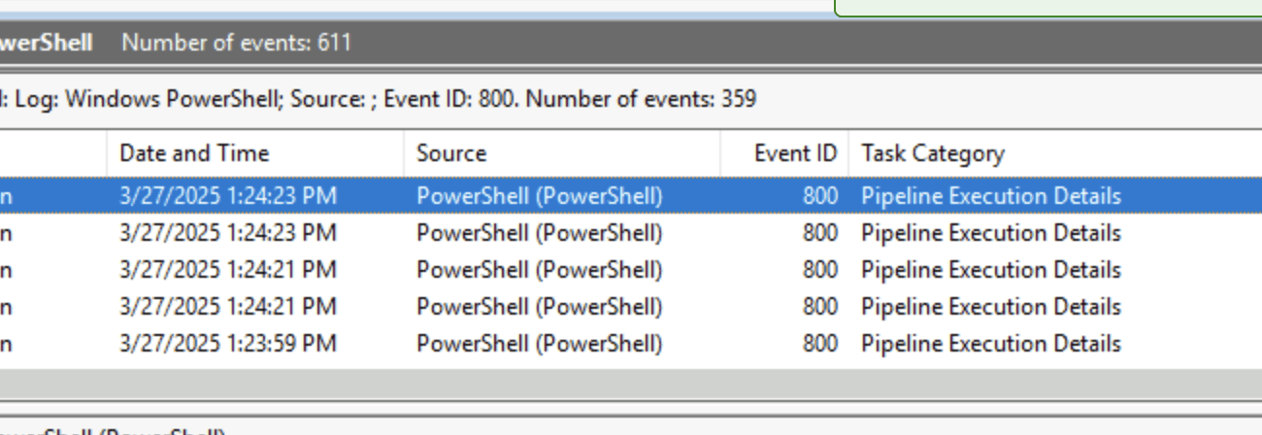Click Pipeline Execution Details in the highlighted row

[990, 196]
